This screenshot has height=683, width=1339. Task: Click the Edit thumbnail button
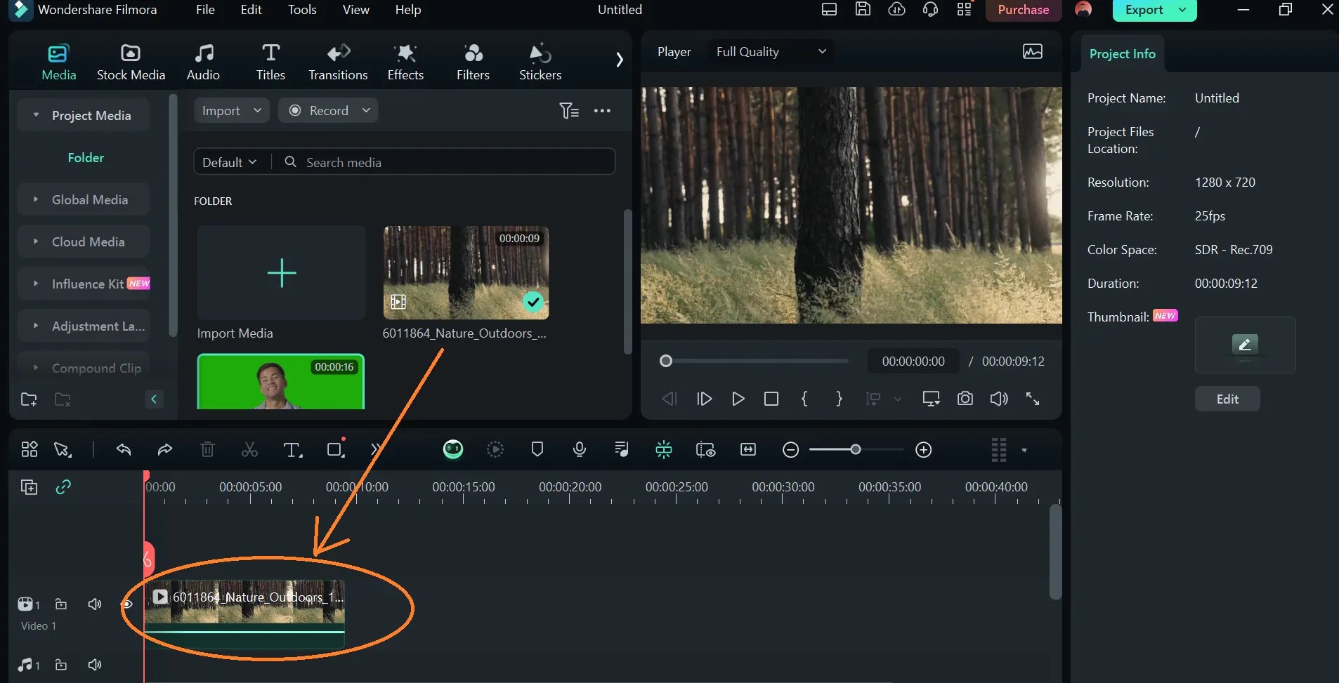point(1227,399)
